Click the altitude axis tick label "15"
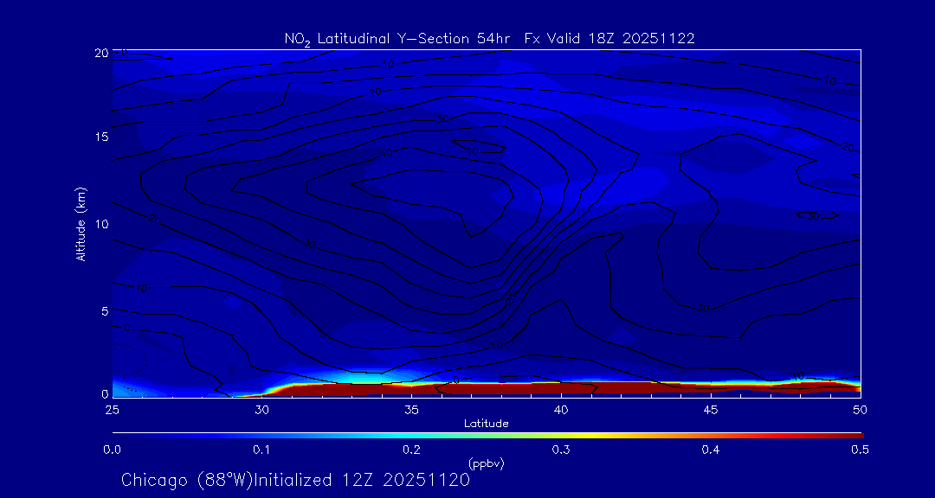The image size is (935, 498). pos(102,137)
